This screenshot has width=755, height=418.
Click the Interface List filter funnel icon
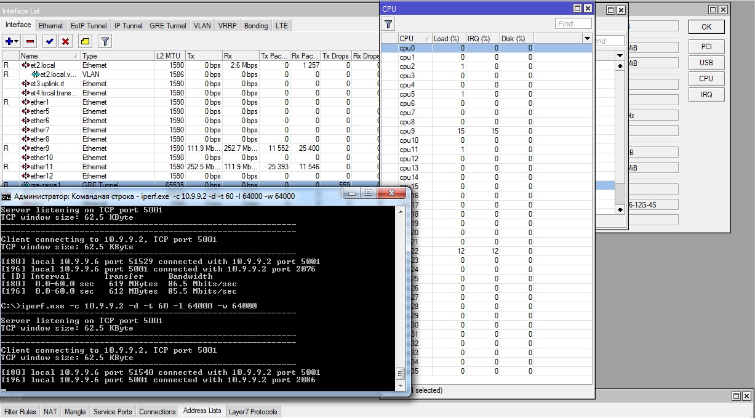tap(105, 41)
